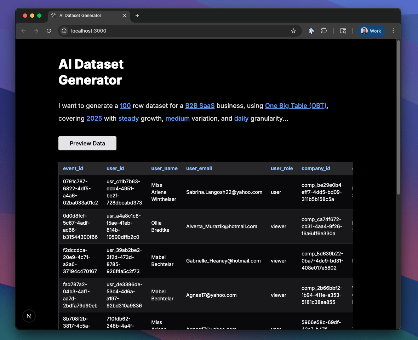Click the browser back arrow

[x=23, y=31]
